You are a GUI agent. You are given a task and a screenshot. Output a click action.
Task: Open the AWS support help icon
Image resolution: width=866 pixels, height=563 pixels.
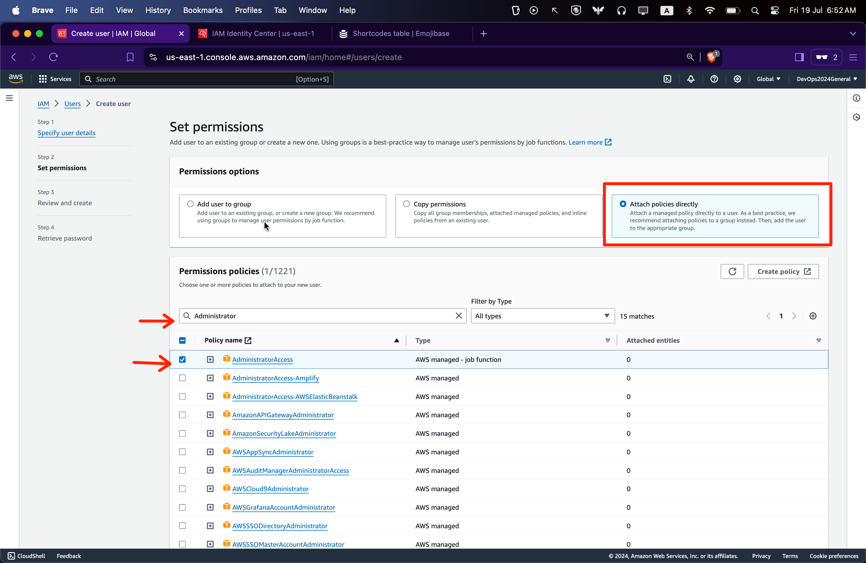(x=714, y=79)
